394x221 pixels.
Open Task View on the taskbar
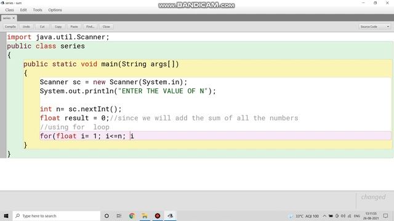(119, 215)
